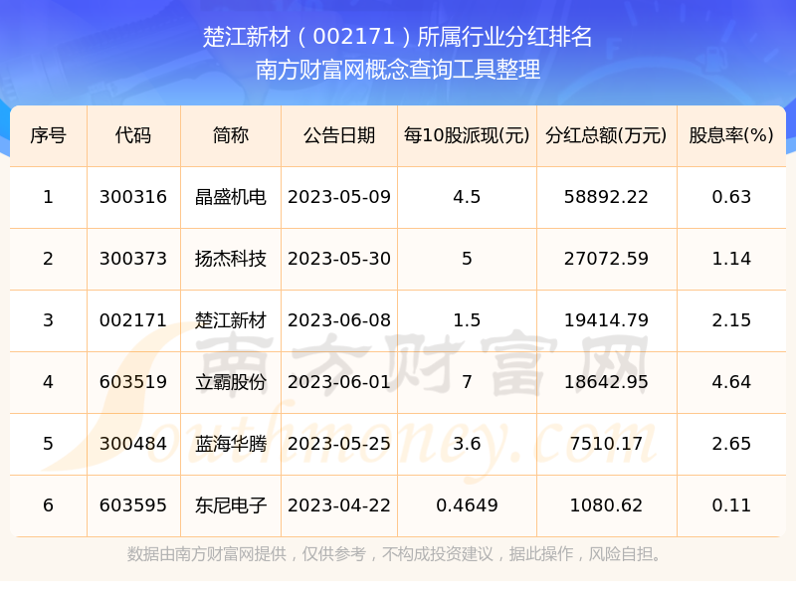Viewport: 796px width, 603px height.
Task: Select stock code 002171 in table
Action: [133, 320]
